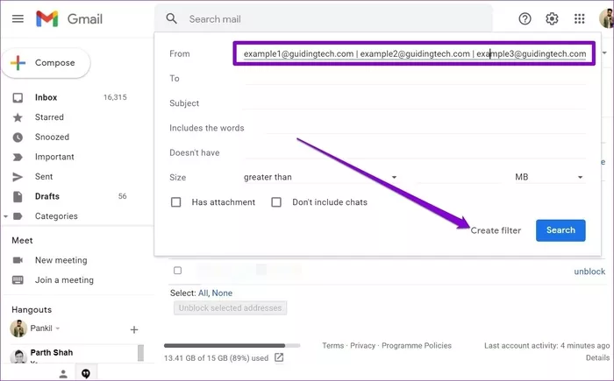Click the Categories label icon
The width and height of the screenshot is (614, 381).
point(18,216)
